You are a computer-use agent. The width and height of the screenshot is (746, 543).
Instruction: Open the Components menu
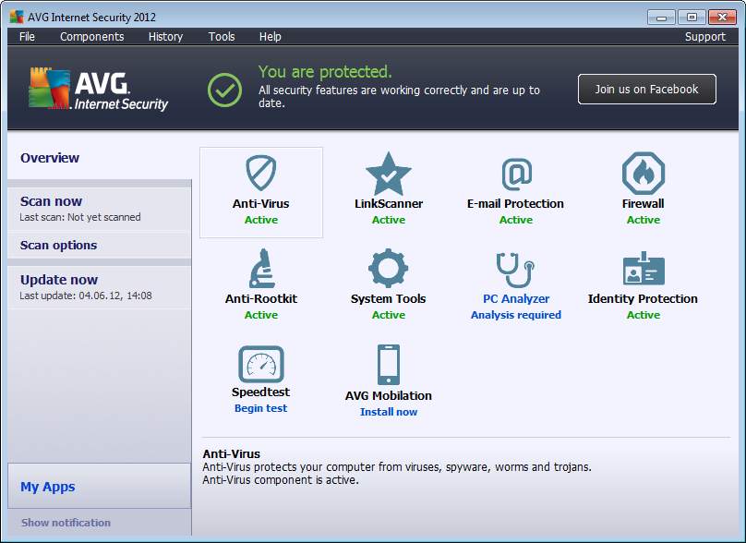[91, 37]
